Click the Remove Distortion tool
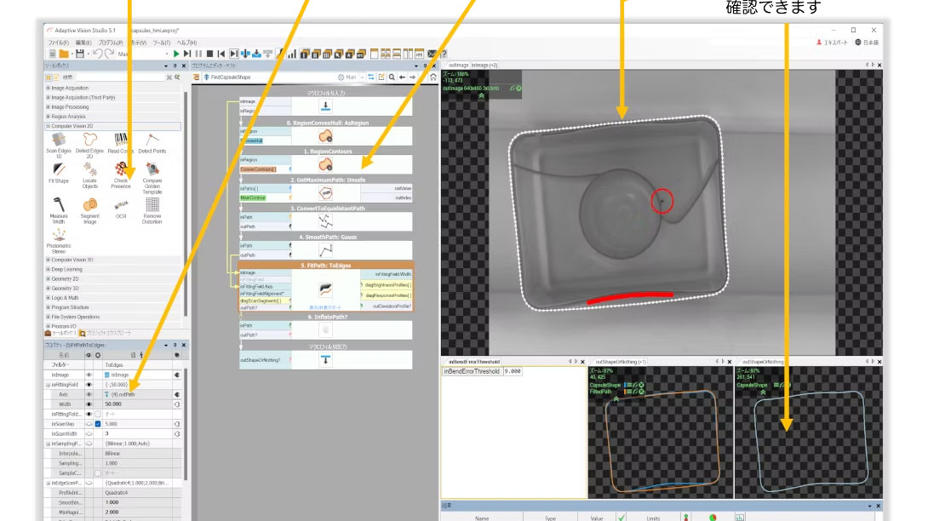The width and height of the screenshot is (928, 521). coord(152,206)
